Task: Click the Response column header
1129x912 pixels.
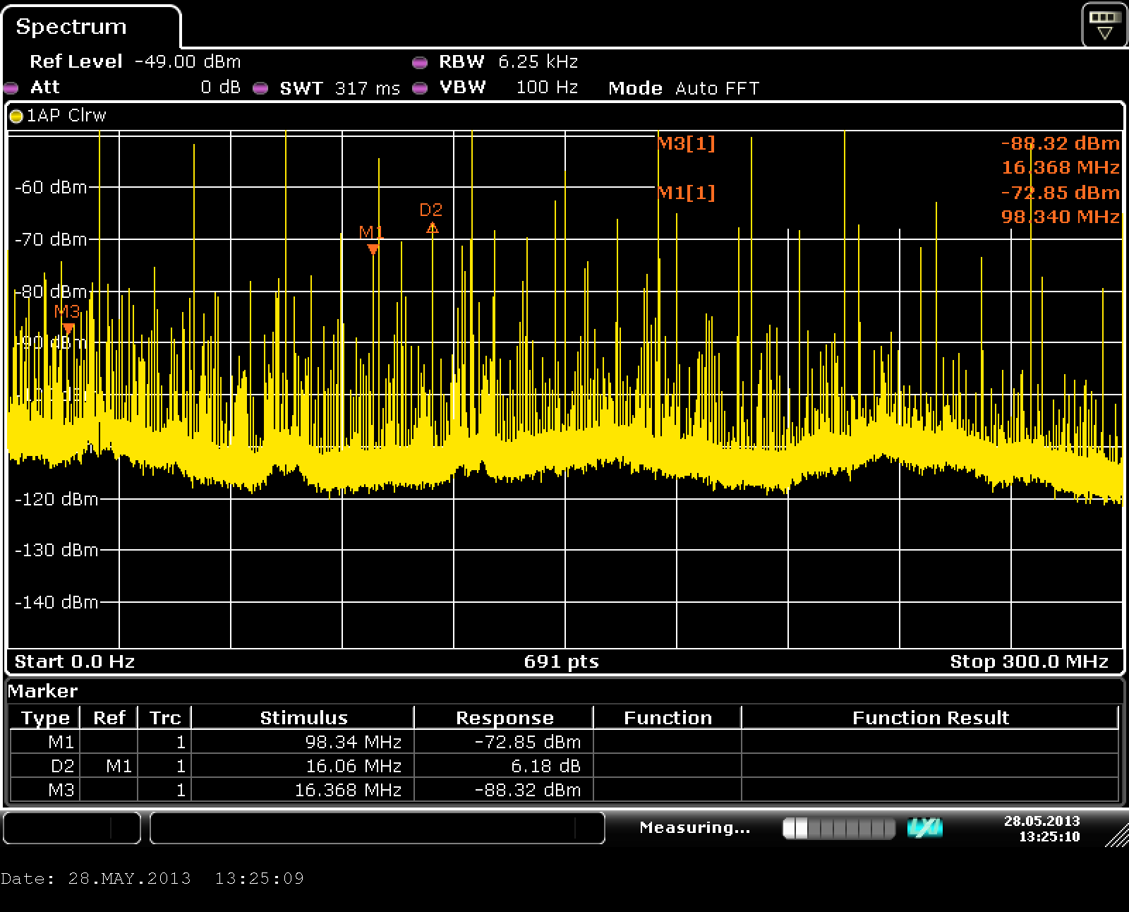Action: coord(505,718)
